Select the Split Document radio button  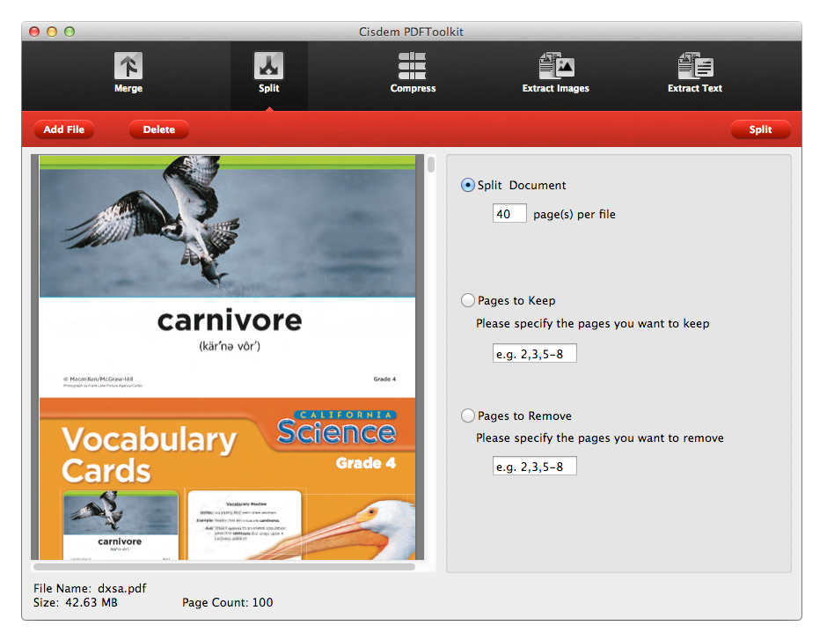[x=468, y=185]
